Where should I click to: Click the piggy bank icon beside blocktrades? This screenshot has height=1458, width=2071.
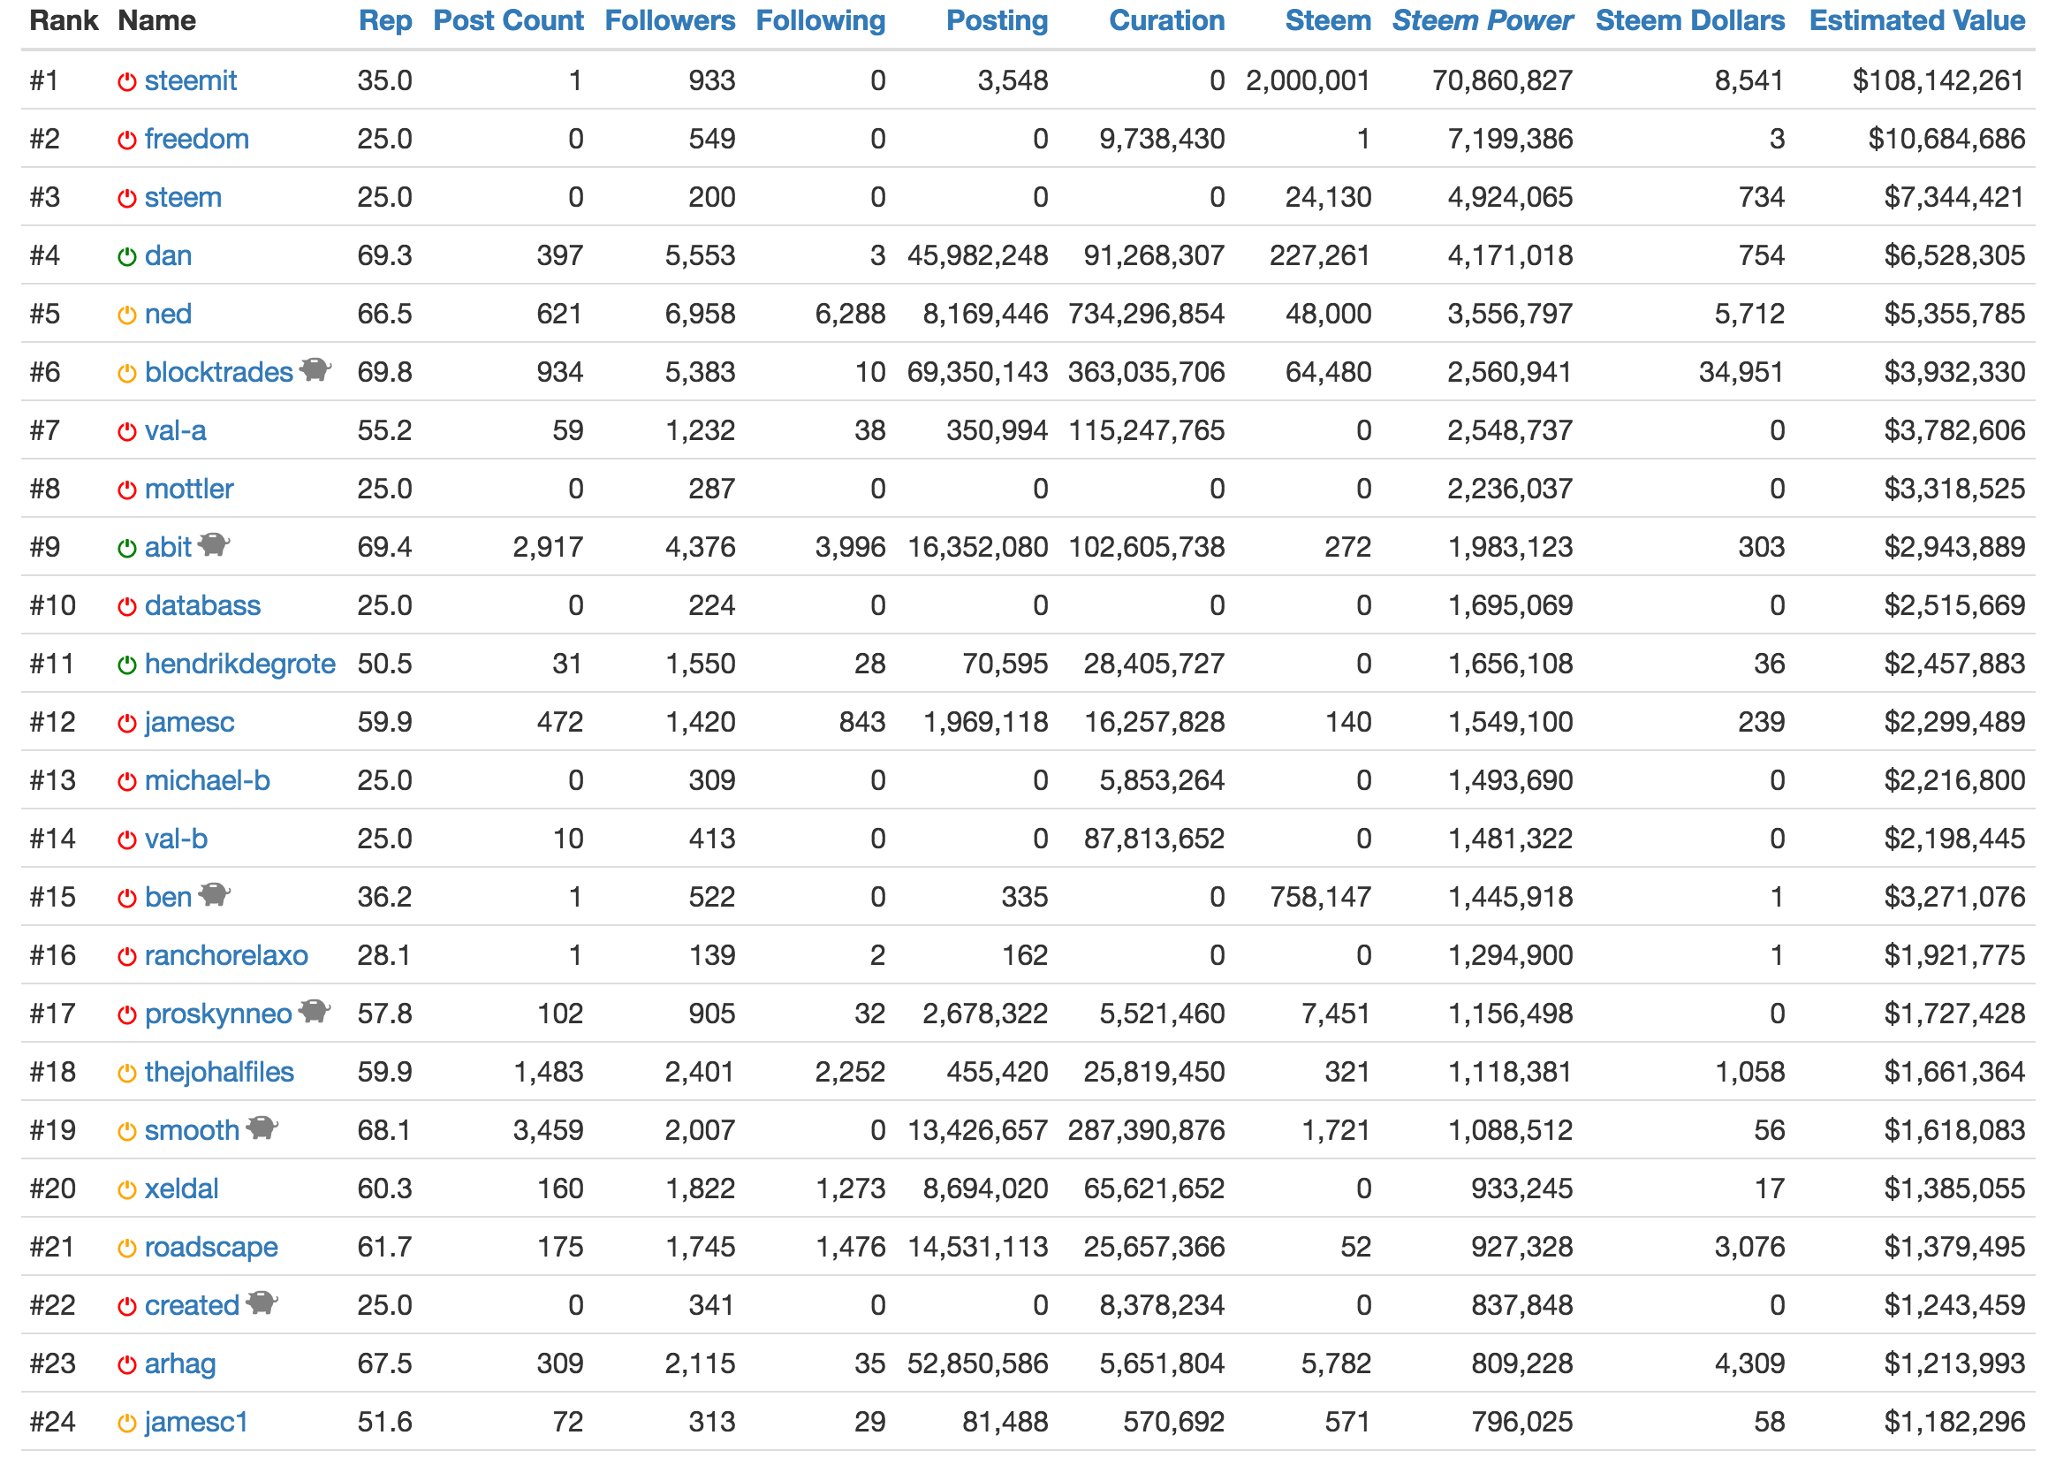(315, 369)
